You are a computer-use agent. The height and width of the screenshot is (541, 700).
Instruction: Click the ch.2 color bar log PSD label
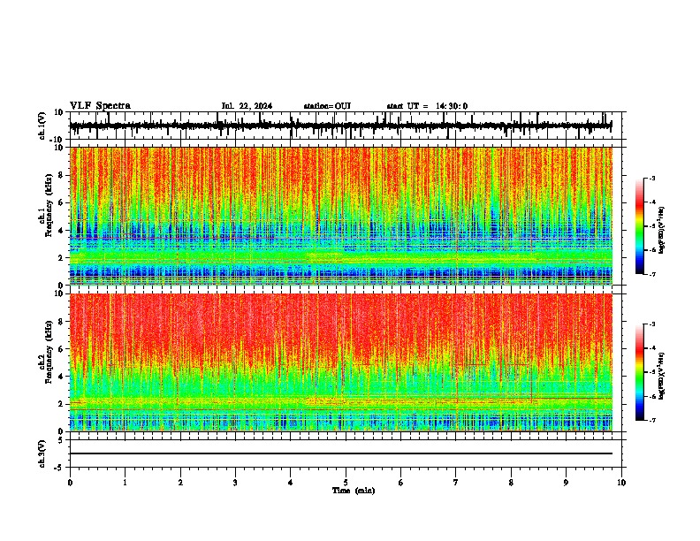tap(662, 376)
